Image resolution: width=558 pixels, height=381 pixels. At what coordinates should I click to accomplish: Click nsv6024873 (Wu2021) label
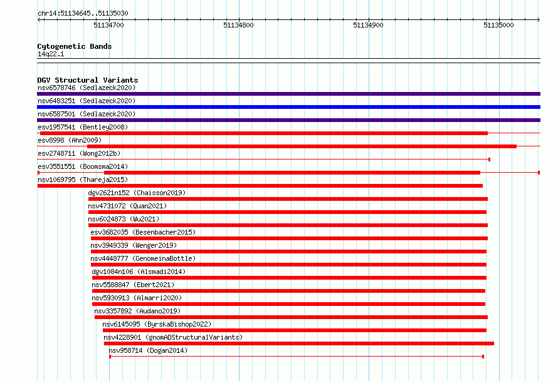[124, 219]
